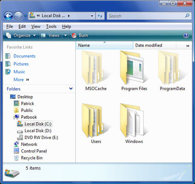This screenshot has width=195, height=184.
Task: Click the Burn button
Action: [80, 35]
